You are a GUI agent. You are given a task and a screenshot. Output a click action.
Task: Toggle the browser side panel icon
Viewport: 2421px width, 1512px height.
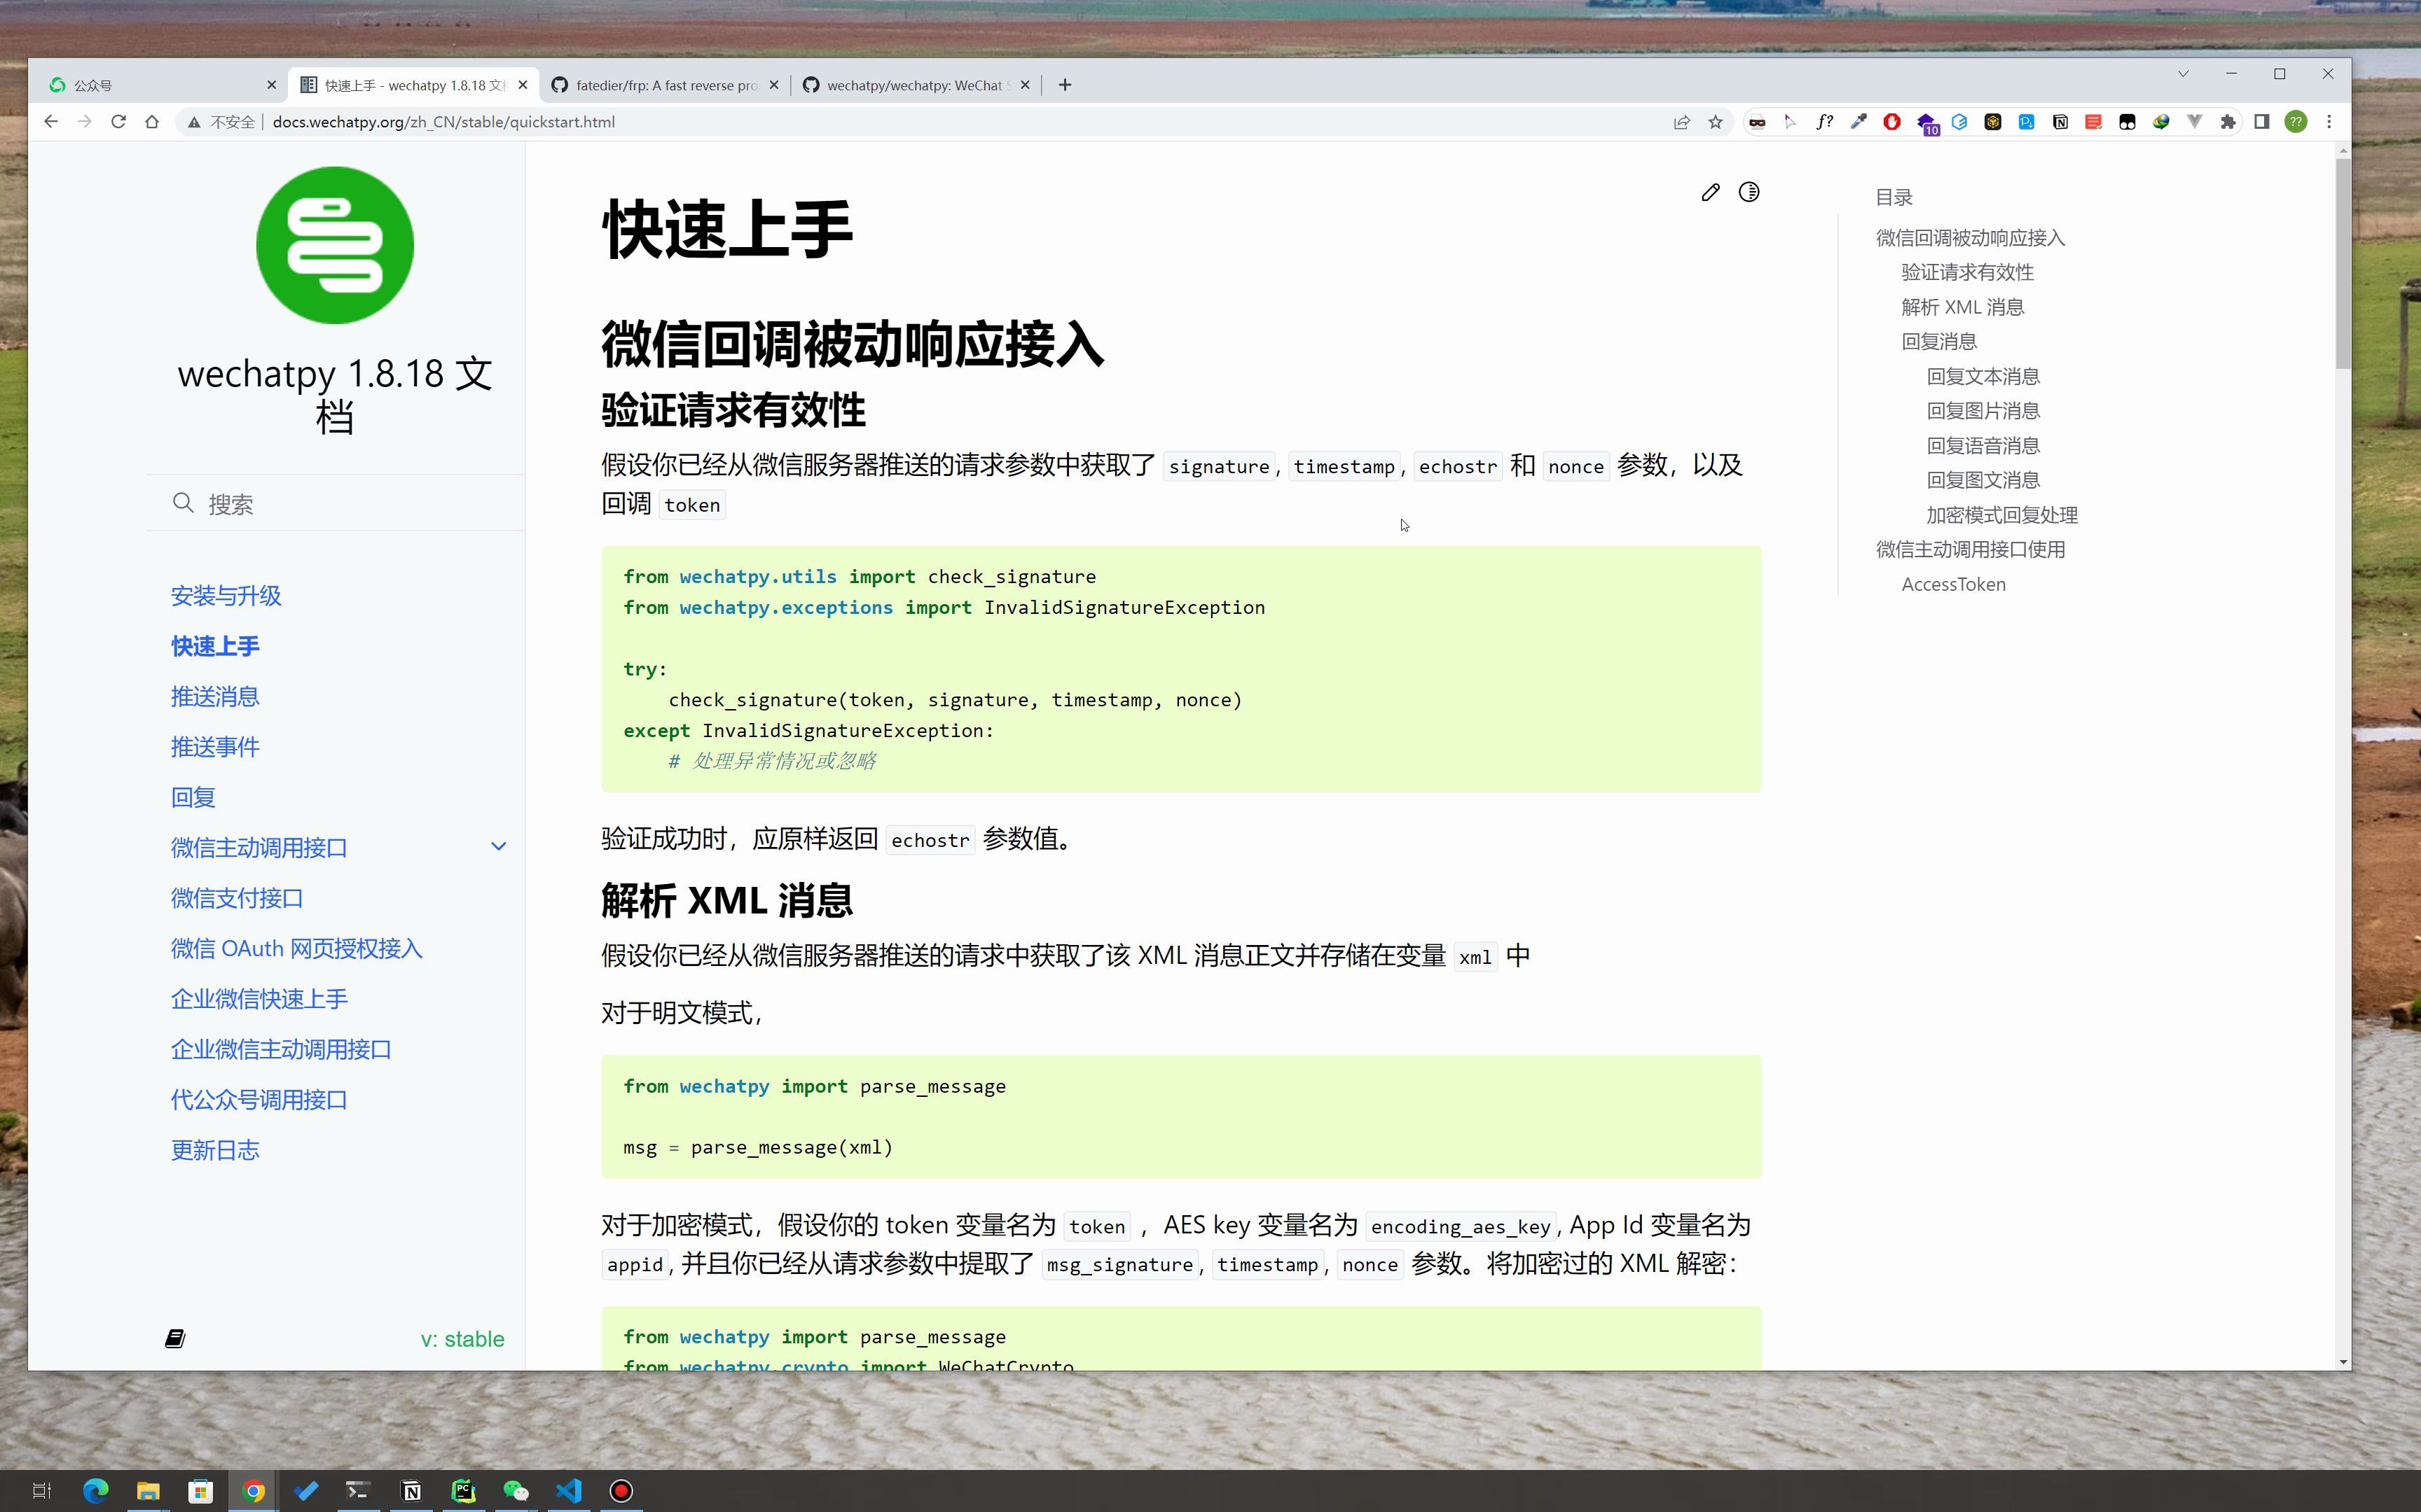click(x=2262, y=122)
